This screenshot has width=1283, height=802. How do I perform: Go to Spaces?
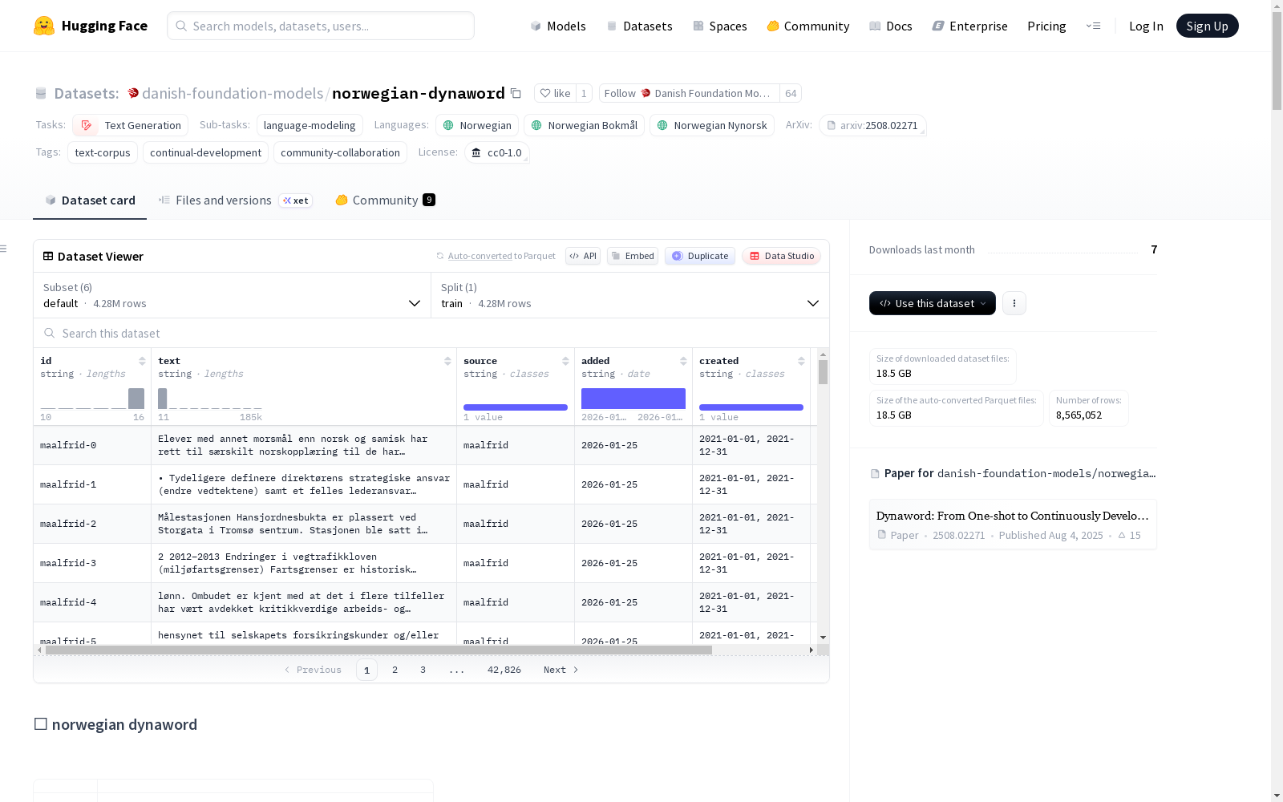pos(720,26)
